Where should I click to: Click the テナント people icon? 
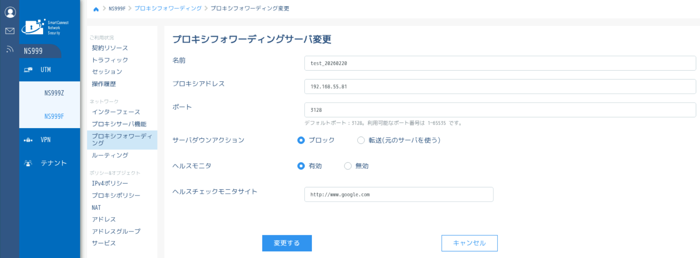click(28, 163)
